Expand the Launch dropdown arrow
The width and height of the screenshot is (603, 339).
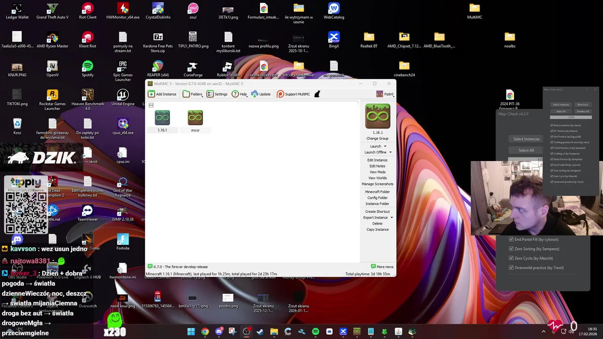385,146
